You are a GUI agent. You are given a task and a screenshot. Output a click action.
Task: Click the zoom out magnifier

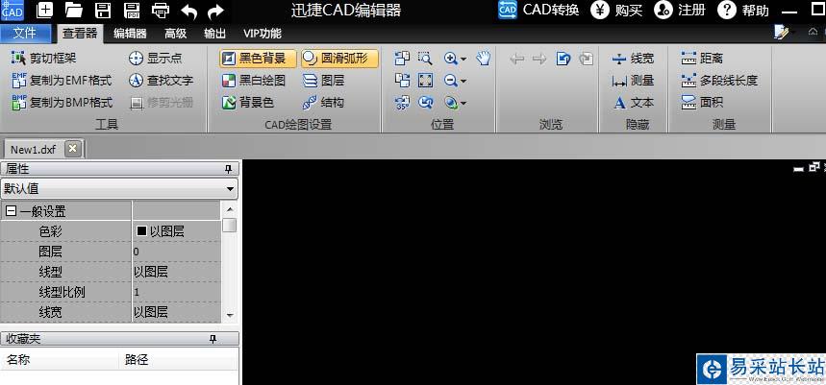point(450,81)
